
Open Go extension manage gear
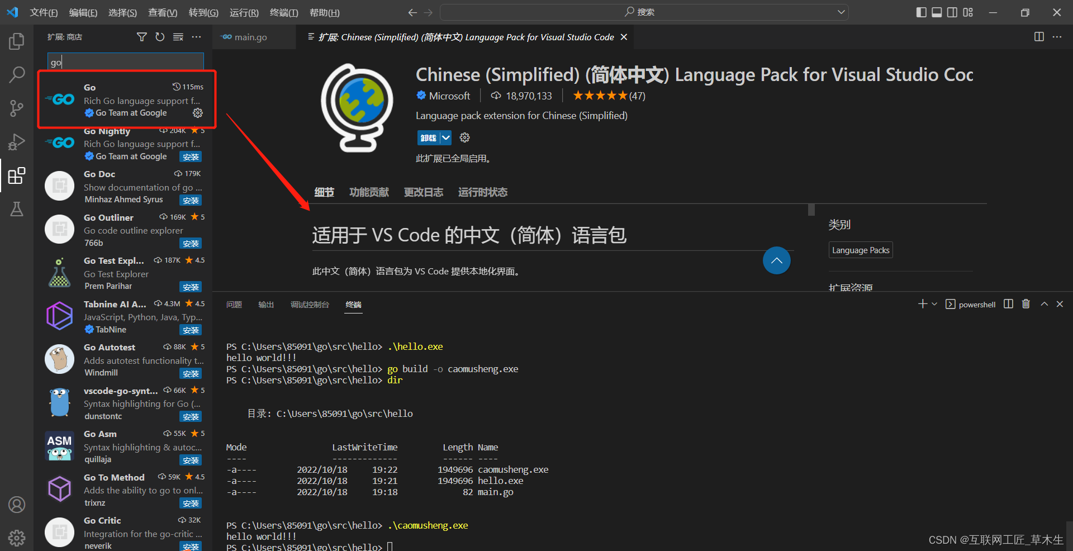click(x=198, y=113)
